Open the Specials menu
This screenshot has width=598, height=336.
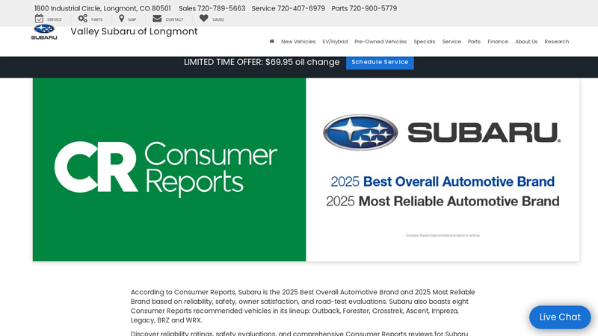tap(425, 42)
